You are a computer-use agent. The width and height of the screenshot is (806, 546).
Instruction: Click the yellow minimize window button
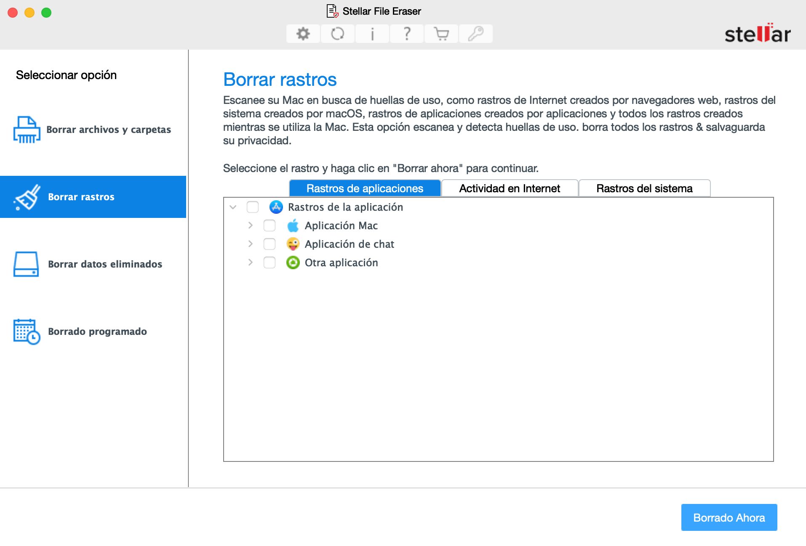point(29,13)
